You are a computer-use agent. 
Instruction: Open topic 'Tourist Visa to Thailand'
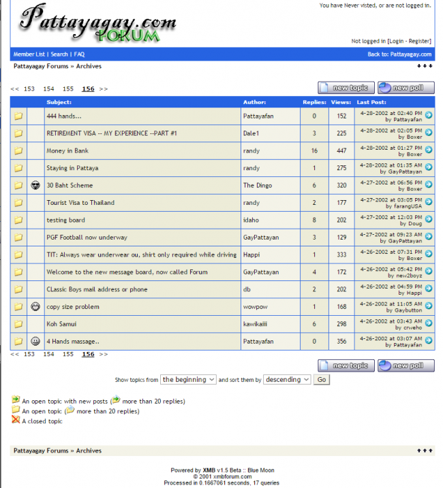pyautogui.click(x=80, y=203)
